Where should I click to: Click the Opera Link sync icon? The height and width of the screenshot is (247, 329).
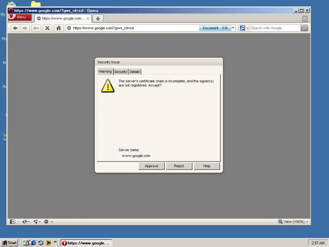(24, 222)
